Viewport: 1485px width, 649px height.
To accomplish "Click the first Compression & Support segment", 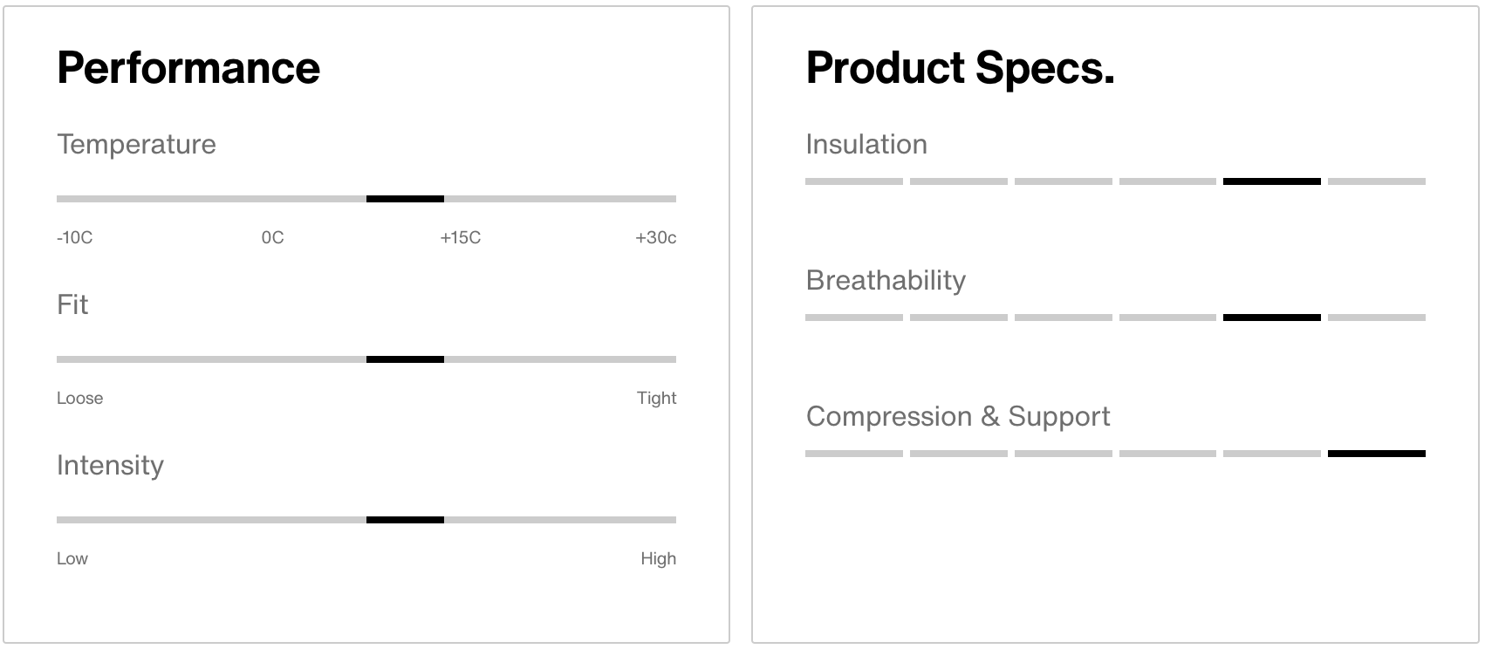I will [x=854, y=454].
